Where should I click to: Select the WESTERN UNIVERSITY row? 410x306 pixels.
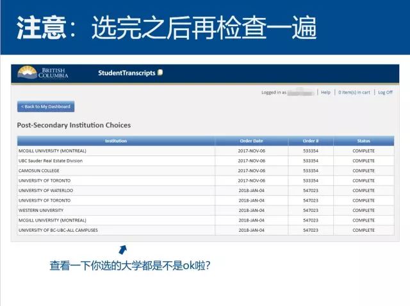[206, 211]
